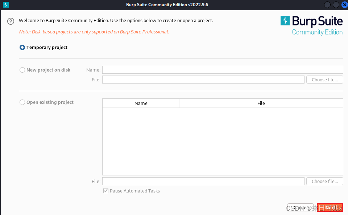The image size is (348, 215).
Task: Click Choose file for opening existing project
Action: coord(325,181)
